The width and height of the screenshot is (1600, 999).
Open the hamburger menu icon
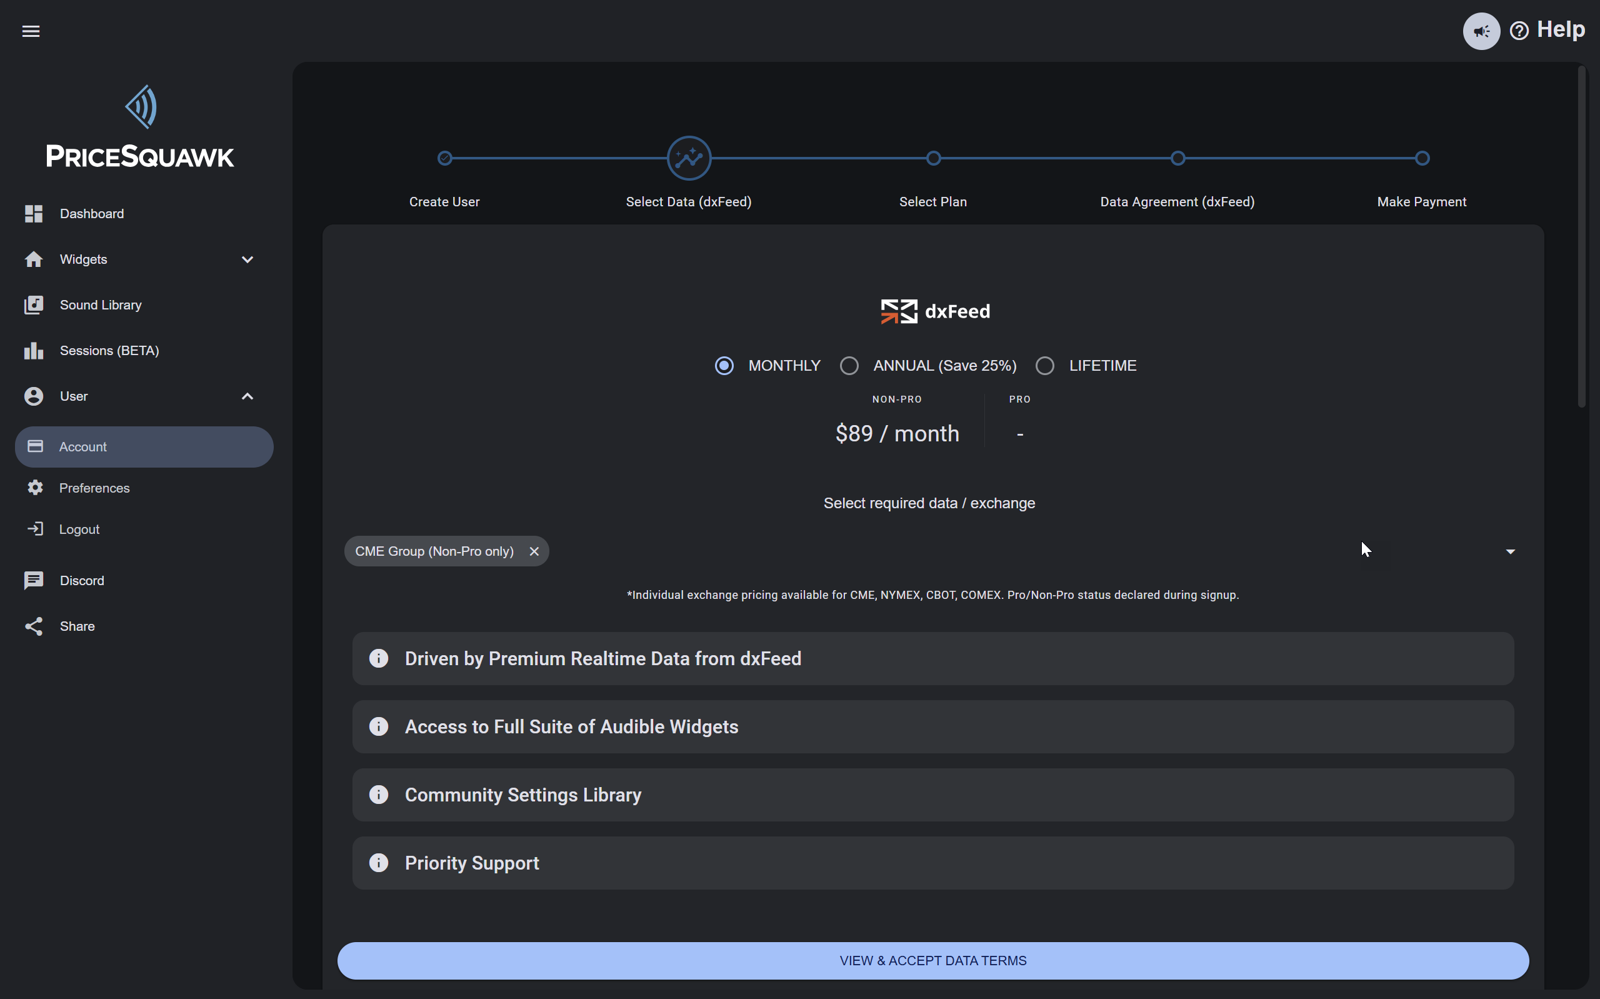31,31
